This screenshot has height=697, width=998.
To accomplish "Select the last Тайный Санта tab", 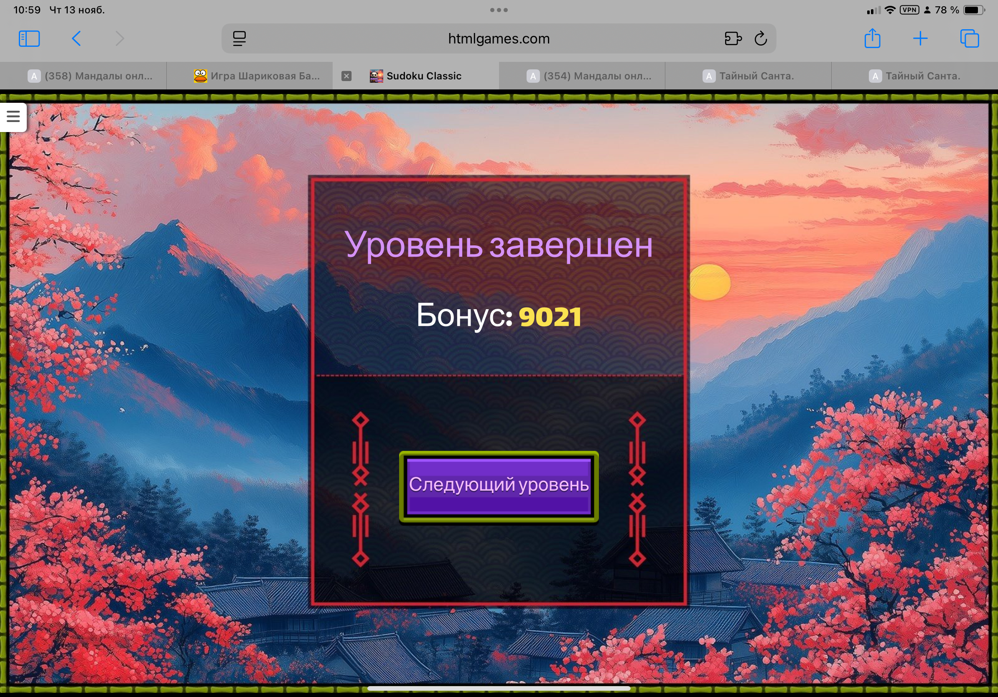I will [x=914, y=76].
